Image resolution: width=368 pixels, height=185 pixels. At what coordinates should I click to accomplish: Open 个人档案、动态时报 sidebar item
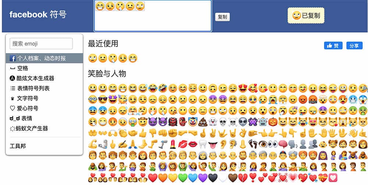pyautogui.click(x=45, y=58)
